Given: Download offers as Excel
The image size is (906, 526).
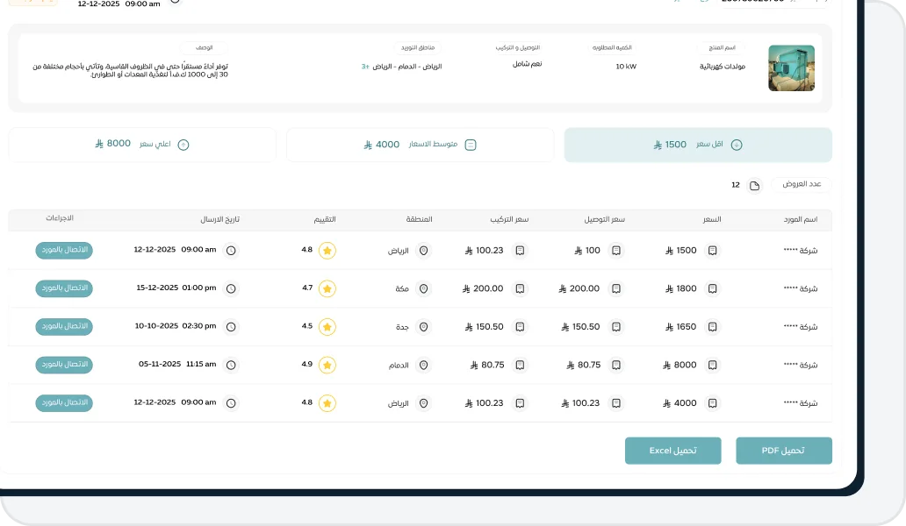Looking at the screenshot, I should [x=672, y=451].
